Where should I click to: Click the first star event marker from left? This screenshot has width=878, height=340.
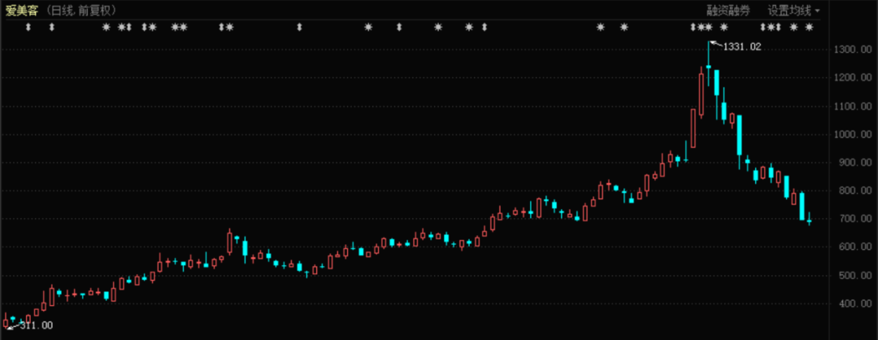[x=106, y=27]
